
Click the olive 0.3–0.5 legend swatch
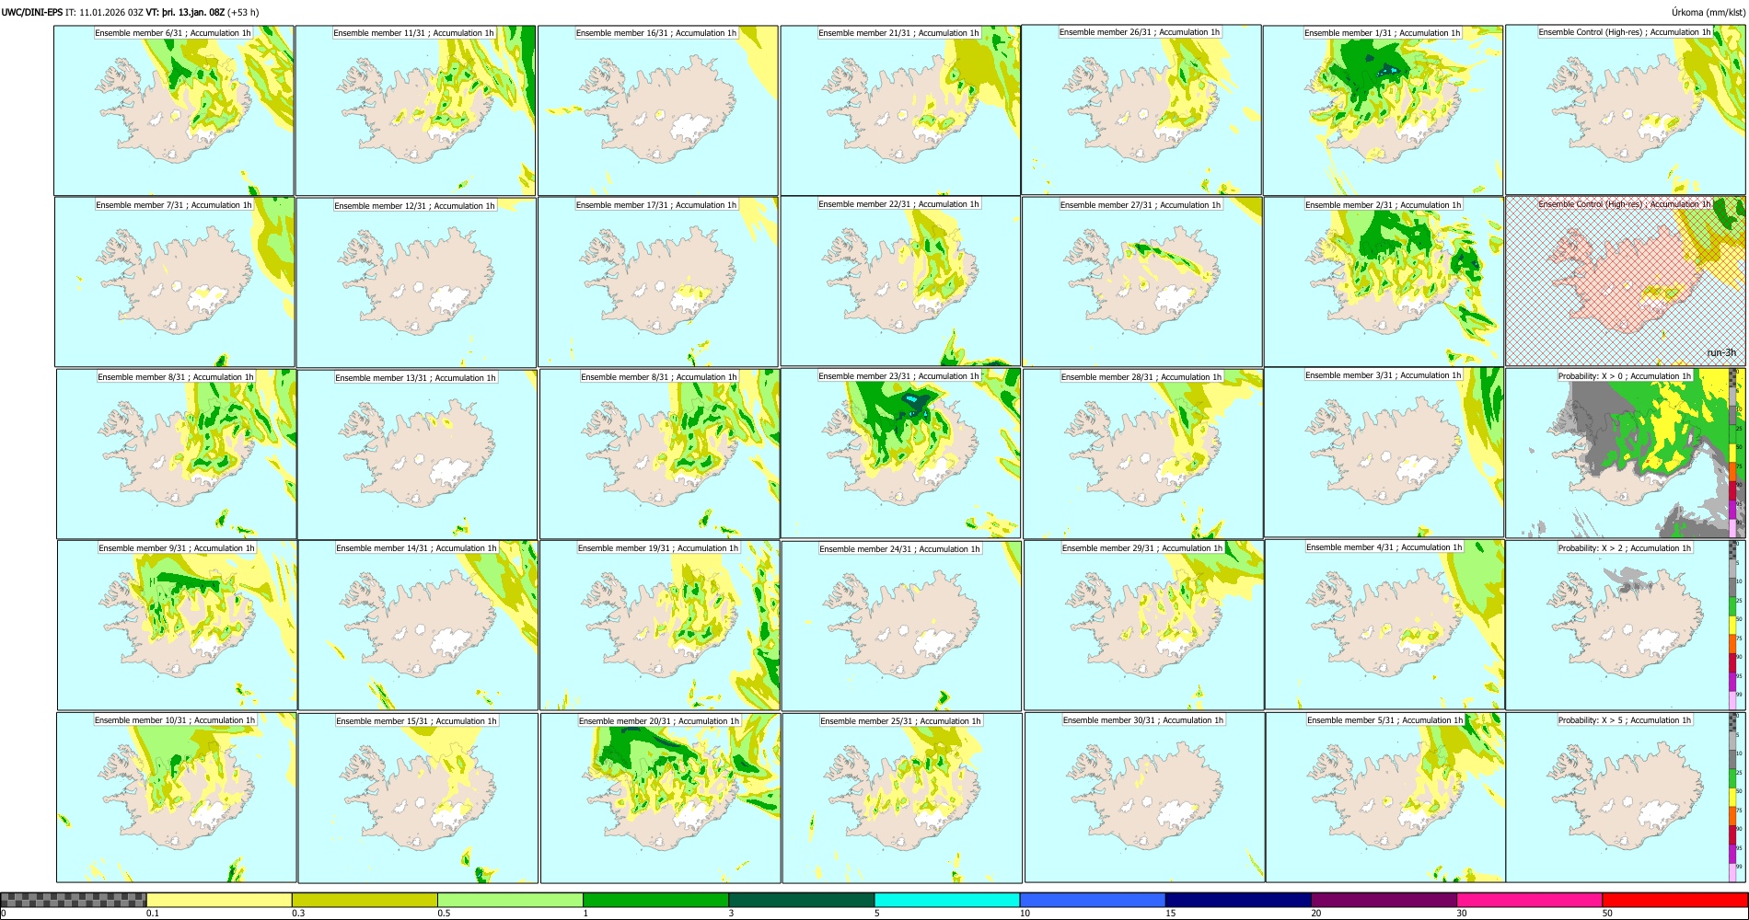pos(365,900)
